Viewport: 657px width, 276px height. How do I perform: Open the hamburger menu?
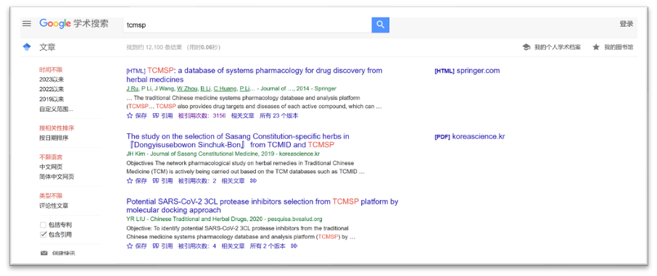point(27,24)
